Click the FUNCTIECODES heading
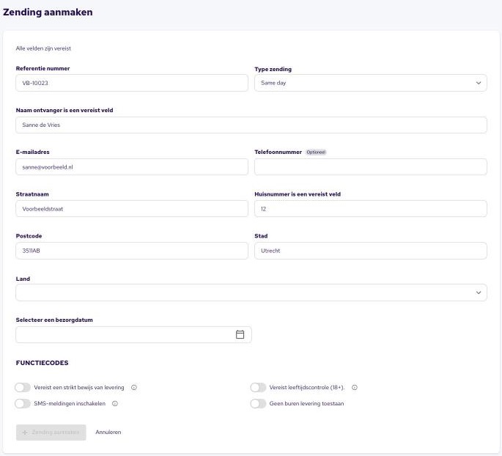Screen dimensions: 502x456 pos(42,363)
